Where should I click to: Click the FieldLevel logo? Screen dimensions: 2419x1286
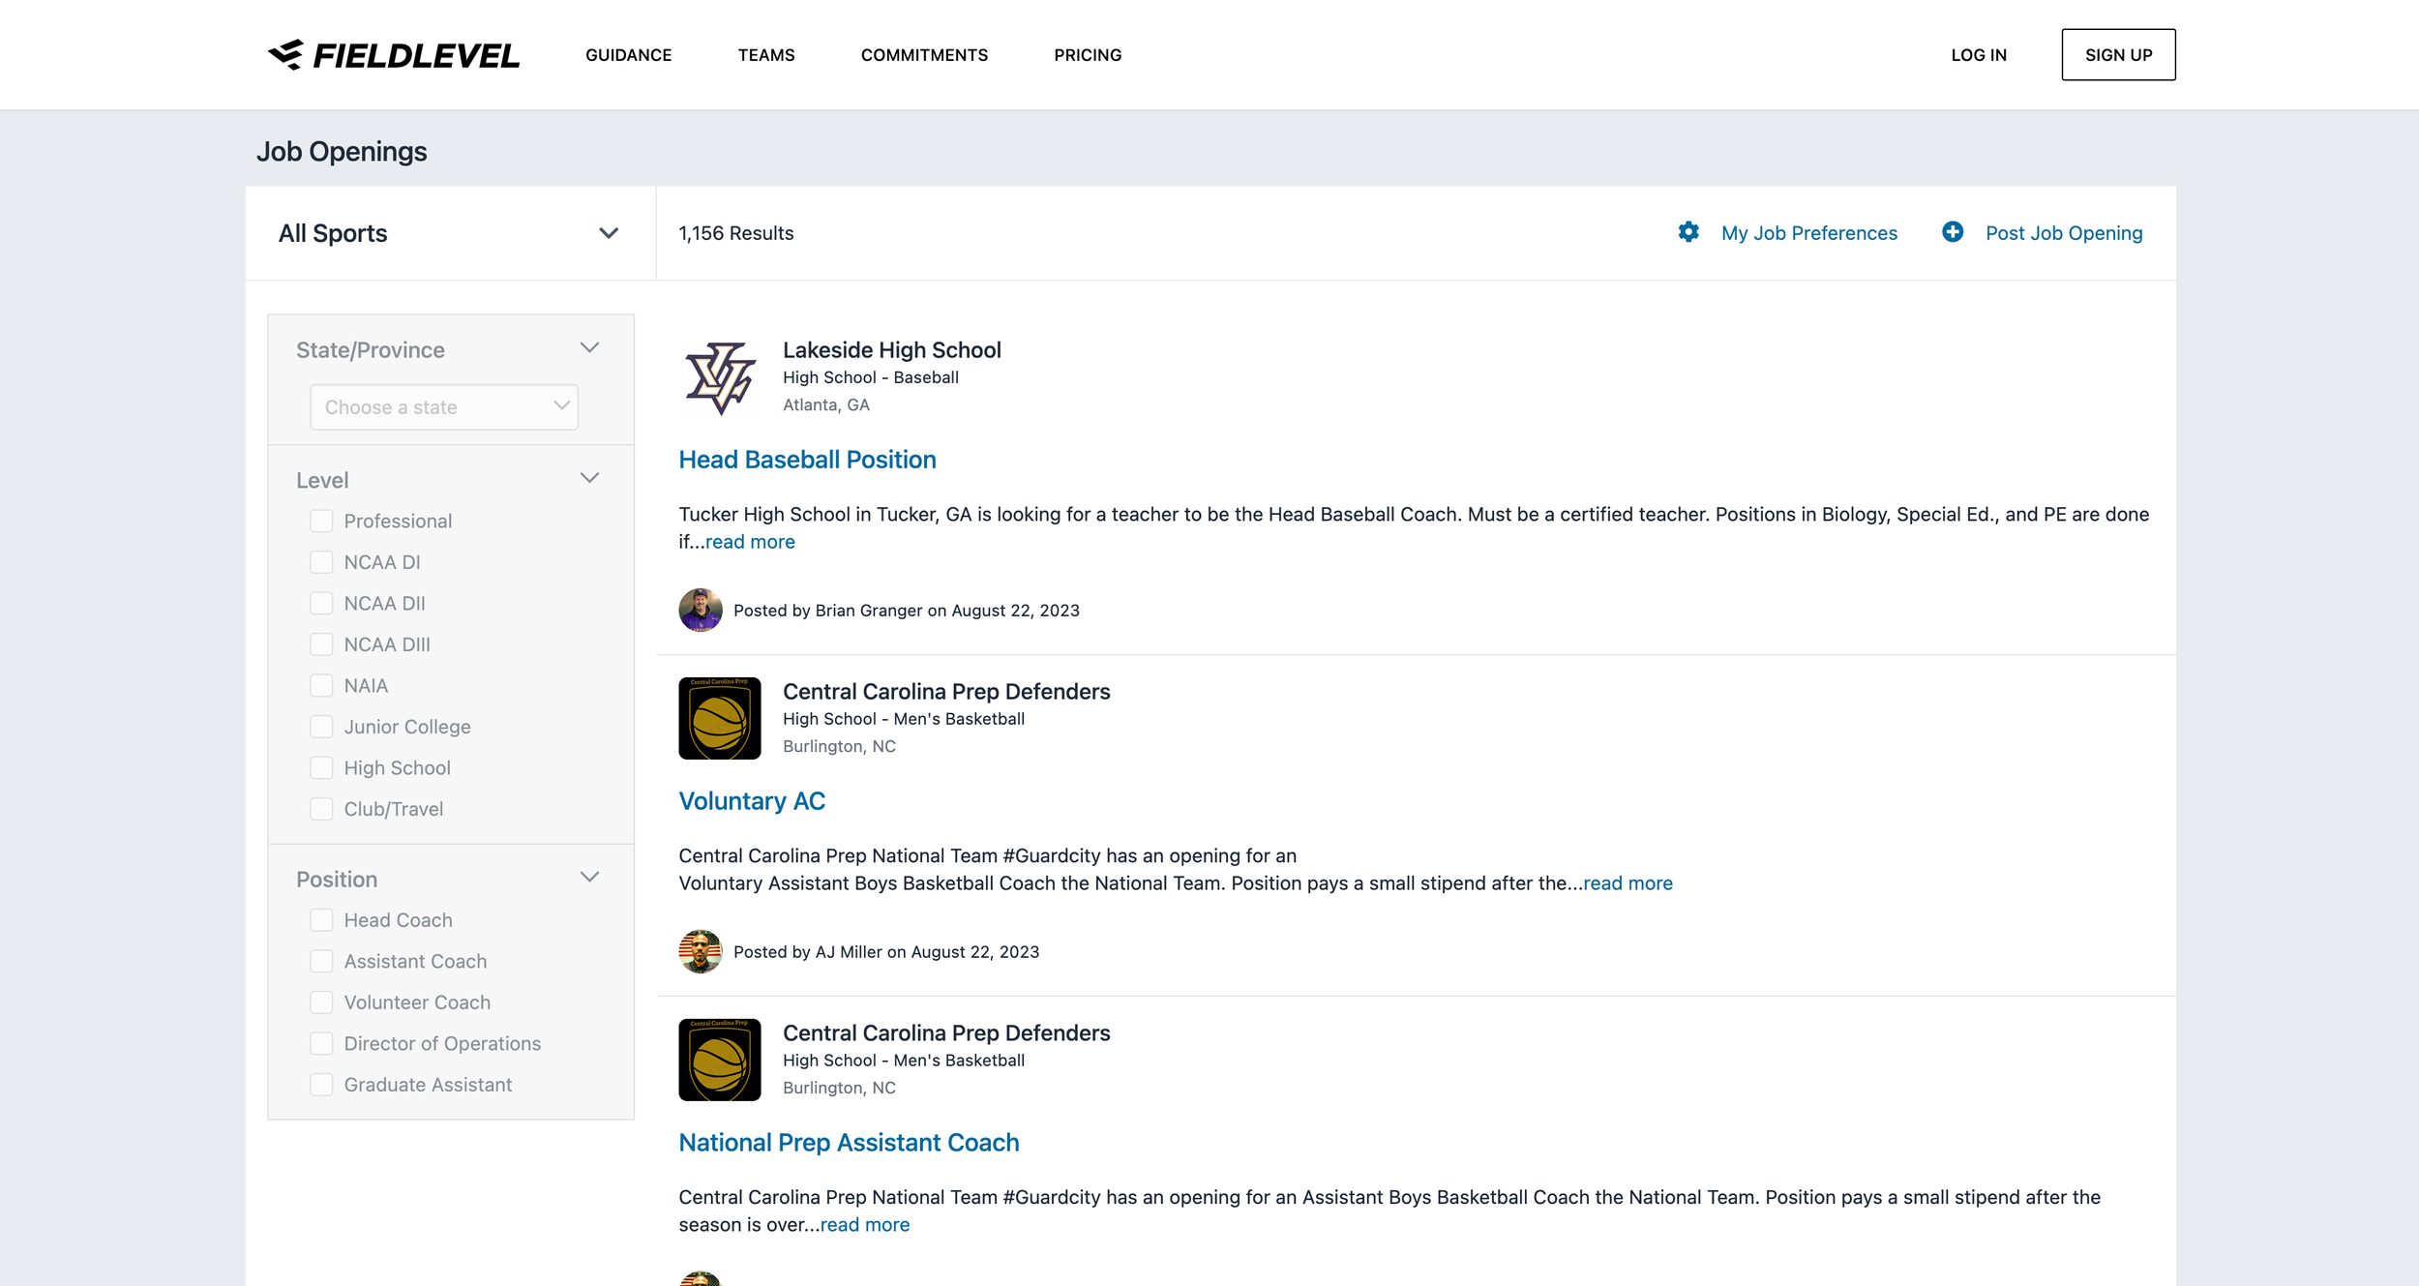393,55
